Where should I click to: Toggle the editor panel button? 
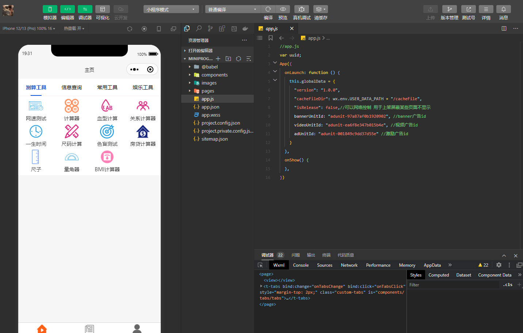coord(68,9)
